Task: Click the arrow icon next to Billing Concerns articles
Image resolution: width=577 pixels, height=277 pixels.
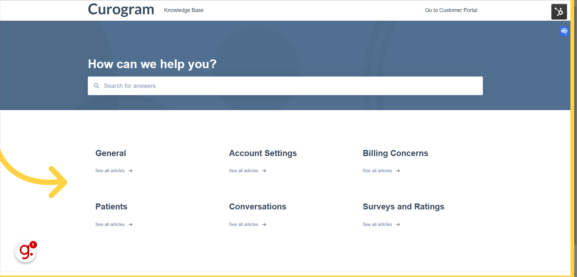Action: [x=398, y=170]
